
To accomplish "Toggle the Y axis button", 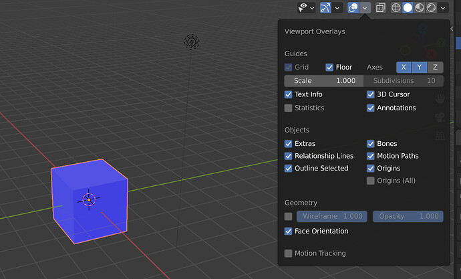I will click(x=420, y=68).
